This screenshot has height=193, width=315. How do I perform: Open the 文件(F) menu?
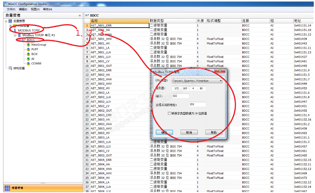coord(11,9)
